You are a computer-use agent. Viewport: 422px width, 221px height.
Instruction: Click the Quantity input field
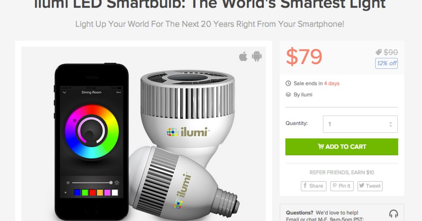[x=360, y=124]
